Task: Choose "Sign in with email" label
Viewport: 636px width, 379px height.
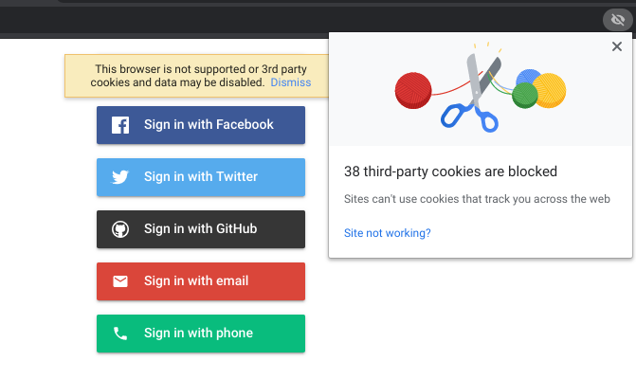Action: (x=196, y=281)
